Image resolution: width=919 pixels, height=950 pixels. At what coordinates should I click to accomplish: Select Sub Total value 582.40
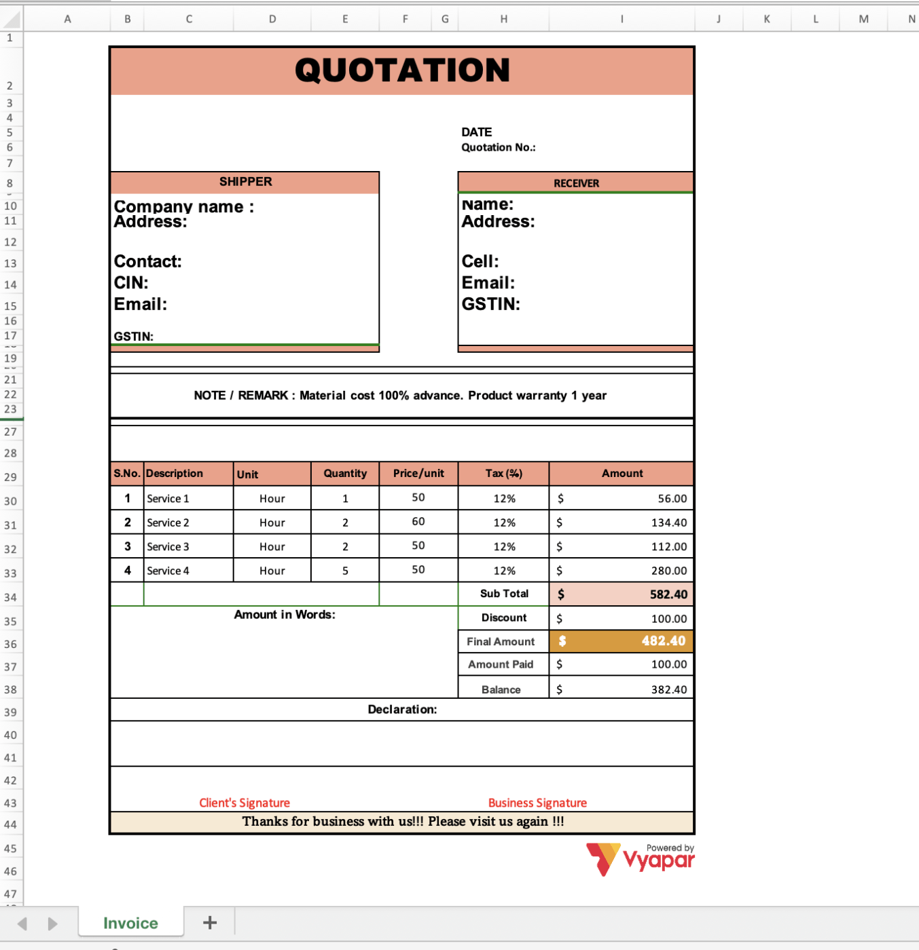pyautogui.click(x=621, y=594)
